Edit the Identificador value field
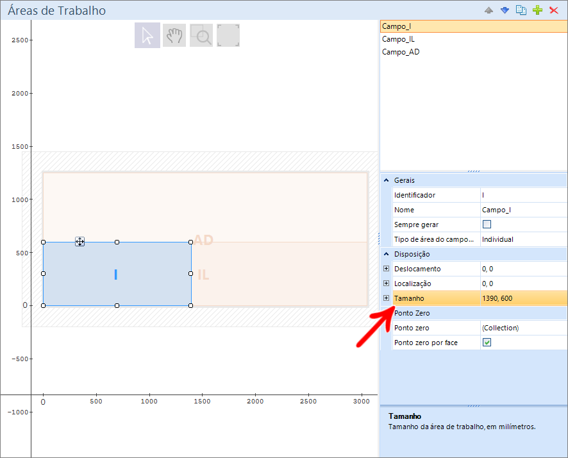This screenshot has width=568, height=458. (x=523, y=195)
